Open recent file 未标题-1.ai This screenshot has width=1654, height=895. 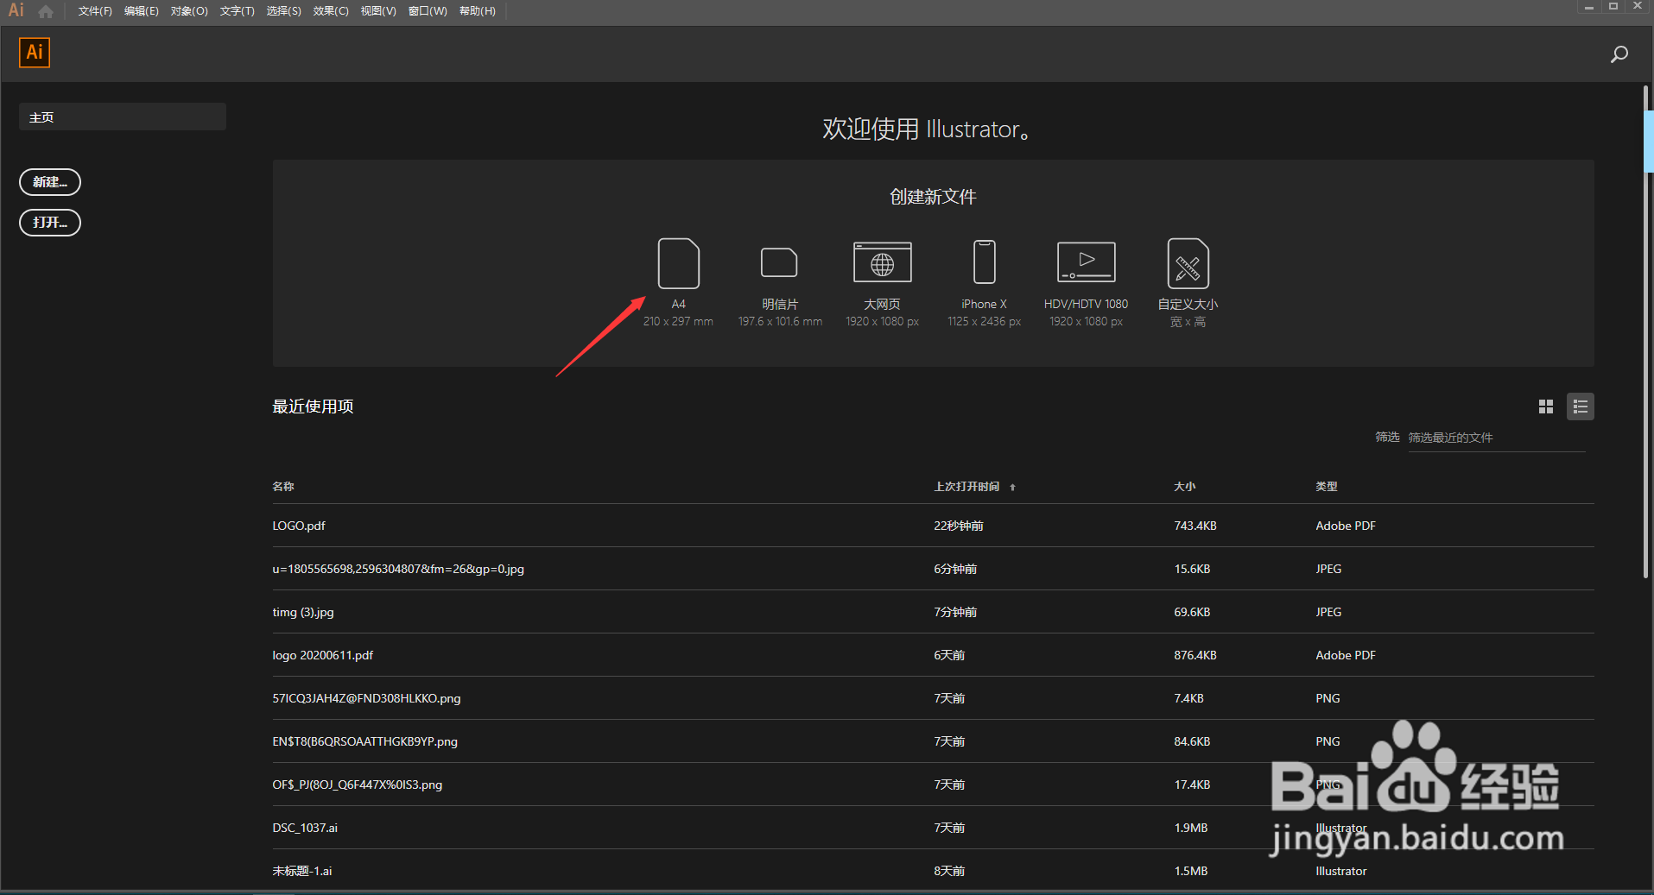[302, 871]
